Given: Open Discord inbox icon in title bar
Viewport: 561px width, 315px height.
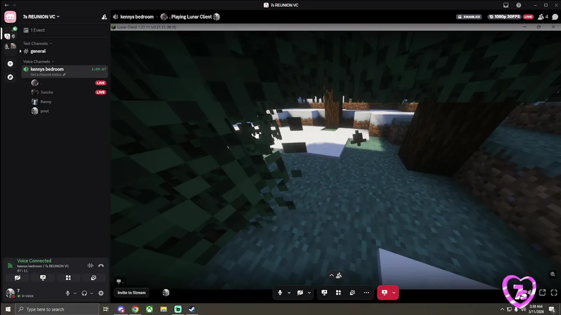Looking at the screenshot, I should 506,5.
